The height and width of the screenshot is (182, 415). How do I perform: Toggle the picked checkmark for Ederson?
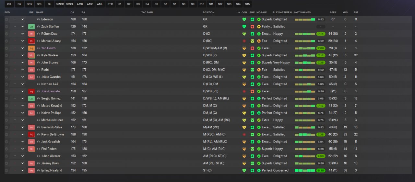[6, 19]
